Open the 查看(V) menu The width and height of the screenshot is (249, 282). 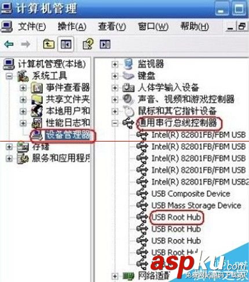pyautogui.click(x=112, y=26)
